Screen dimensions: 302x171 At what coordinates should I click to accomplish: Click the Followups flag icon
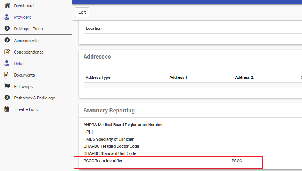(7, 86)
